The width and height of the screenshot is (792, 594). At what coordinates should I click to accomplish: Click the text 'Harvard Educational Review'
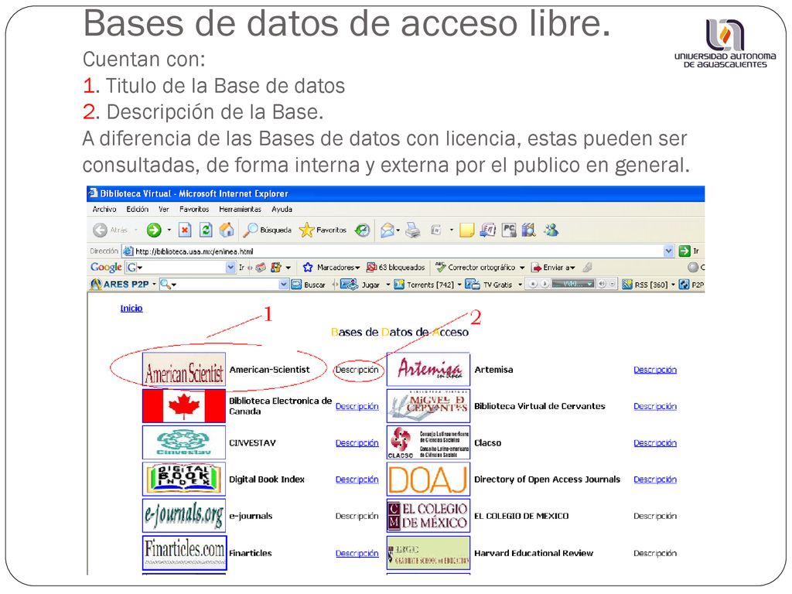(534, 553)
